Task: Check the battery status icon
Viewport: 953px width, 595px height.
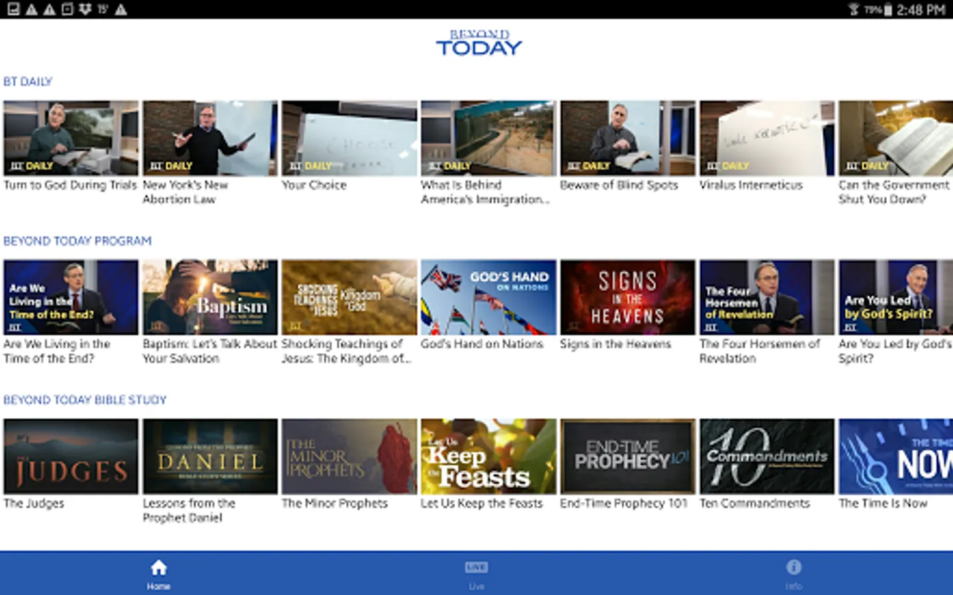Action: pos(887,9)
